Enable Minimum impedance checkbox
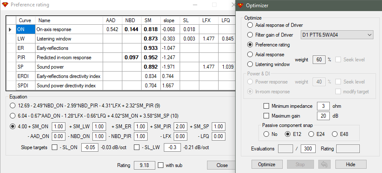The image size is (382, 173). [266, 106]
